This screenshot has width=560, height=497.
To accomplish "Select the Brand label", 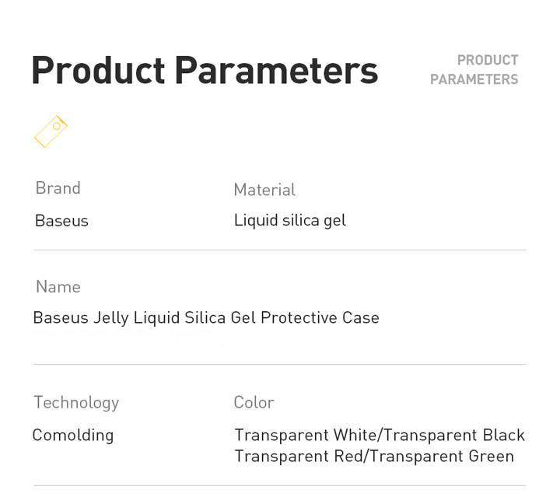I will pos(58,187).
